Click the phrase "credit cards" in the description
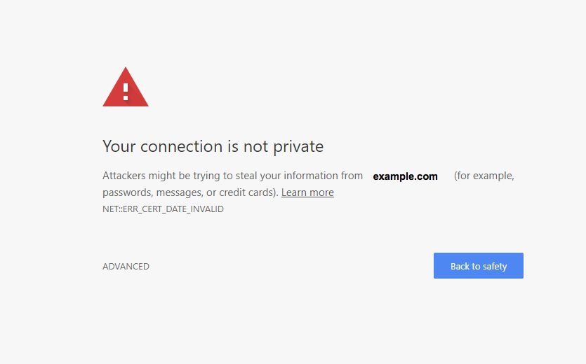Viewport: 586px width, 364px height. [x=248, y=192]
